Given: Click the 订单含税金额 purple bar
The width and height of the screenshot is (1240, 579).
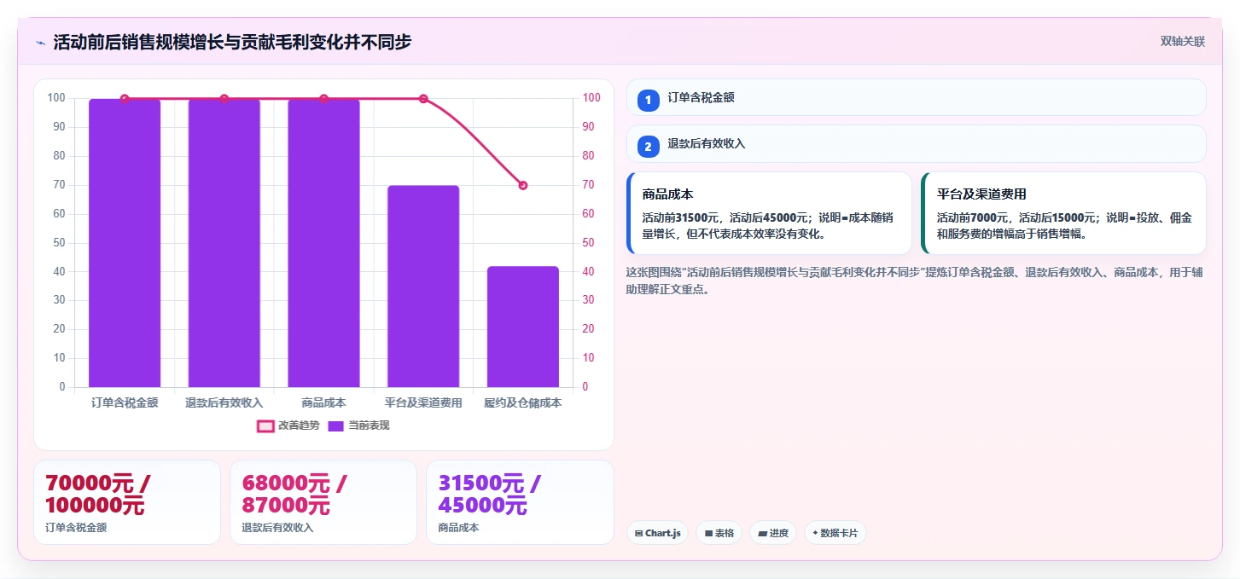Looking at the screenshot, I should [125, 243].
